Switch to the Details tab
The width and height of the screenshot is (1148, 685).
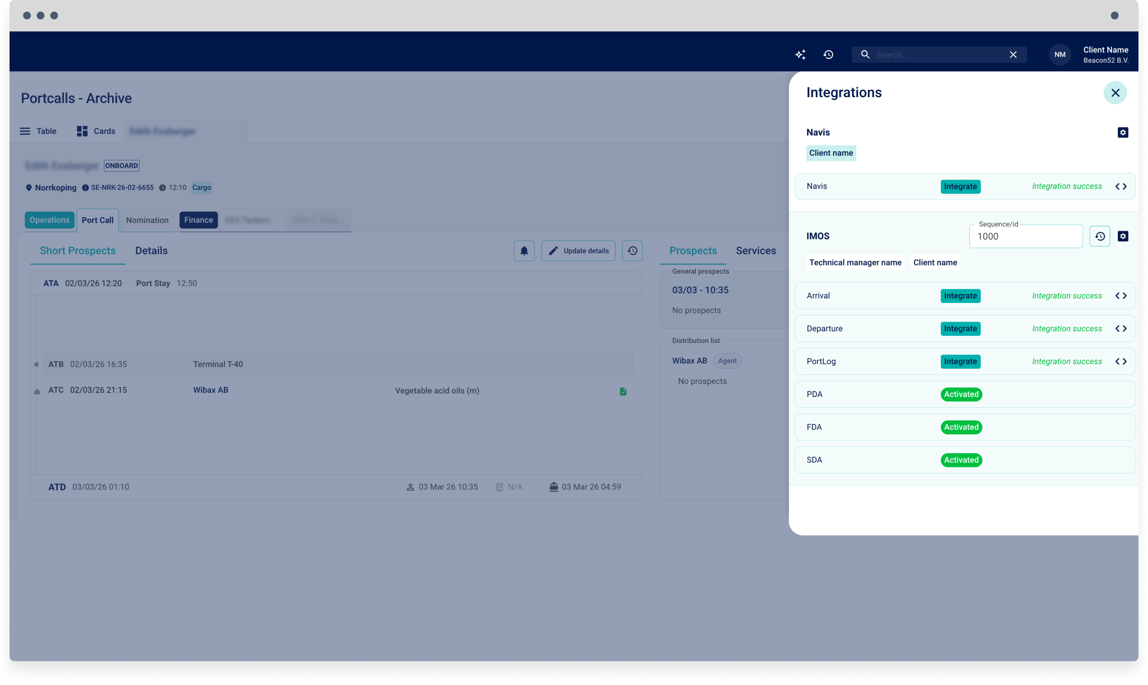151,251
